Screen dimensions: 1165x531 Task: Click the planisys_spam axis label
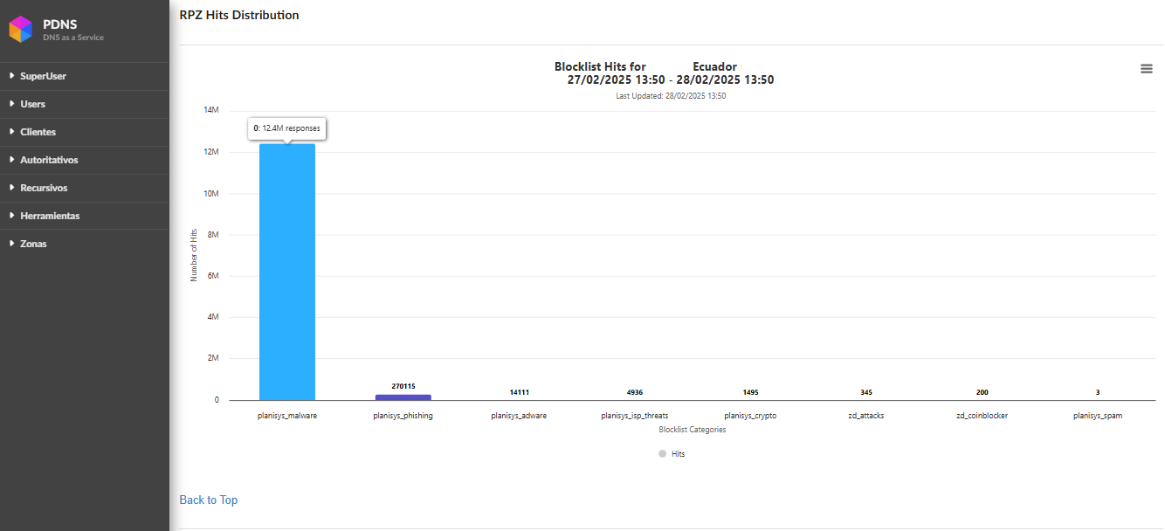[x=1098, y=416]
